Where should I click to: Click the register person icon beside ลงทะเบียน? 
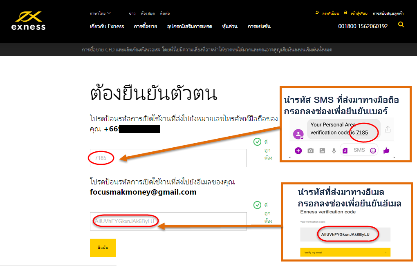pyautogui.click(x=317, y=13)
